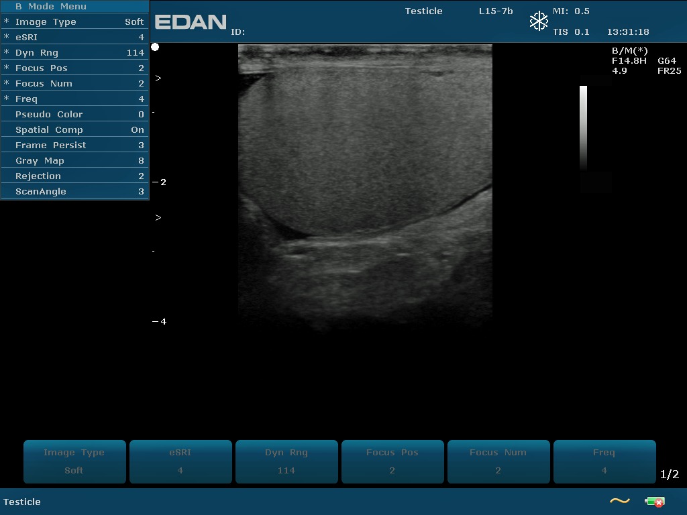This screenshot has width=687, height=515.
Task: Open the Gray Map option in the menu
Action: point(74,161)
